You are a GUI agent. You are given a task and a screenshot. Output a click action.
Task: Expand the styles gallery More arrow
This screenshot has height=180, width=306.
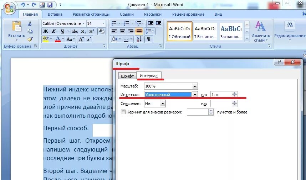pos(247,38)
